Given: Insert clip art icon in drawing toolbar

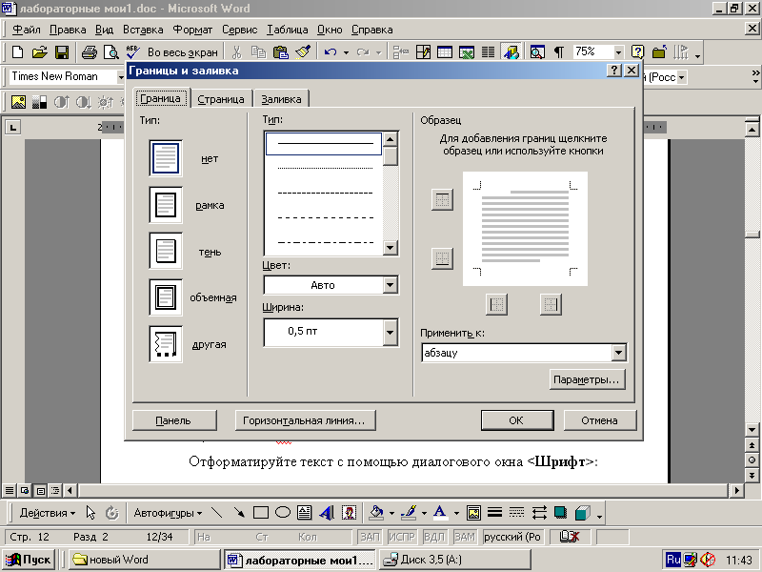Looking at the screenshot, I should pyautogui.click(x=349, y=512).
